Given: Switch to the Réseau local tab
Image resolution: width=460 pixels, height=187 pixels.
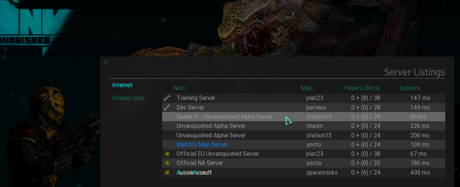Looking at the screenshot, I should tap(128, 98).
